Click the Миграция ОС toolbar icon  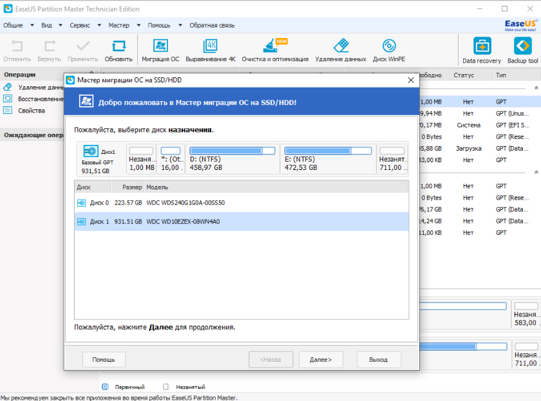160,46
